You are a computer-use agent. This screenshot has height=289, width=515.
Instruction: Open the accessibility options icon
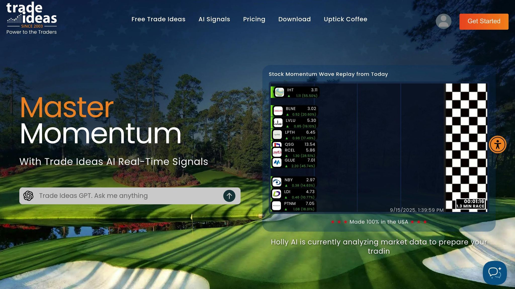pyautogui.click(x=498, y=144)
